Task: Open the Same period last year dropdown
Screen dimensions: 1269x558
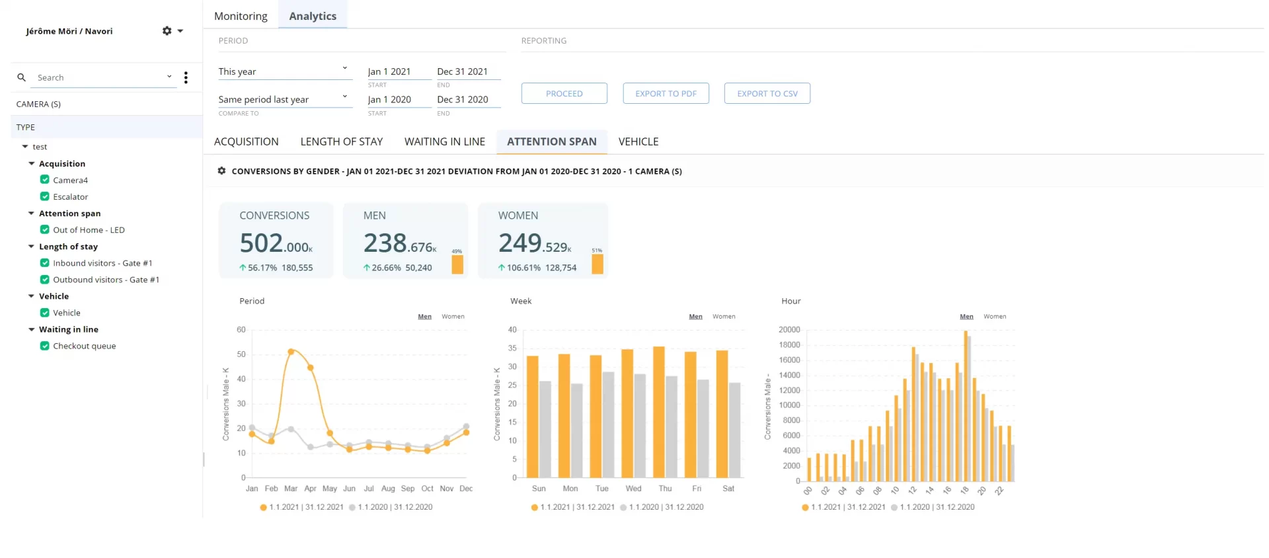Action: [x=284, y=99]
